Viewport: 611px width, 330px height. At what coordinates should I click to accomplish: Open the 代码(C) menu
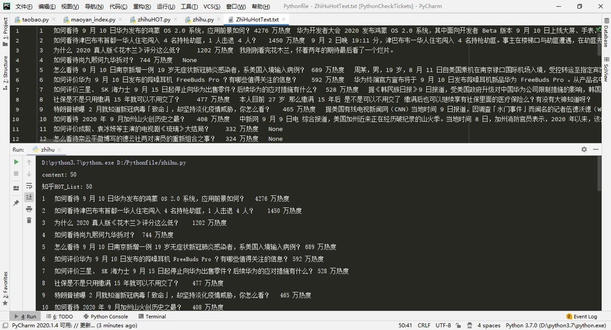click(x=118, y=7)
